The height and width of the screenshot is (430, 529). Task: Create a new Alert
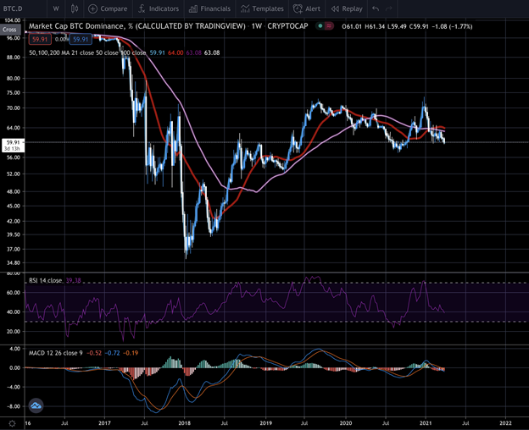coord(306,8)
